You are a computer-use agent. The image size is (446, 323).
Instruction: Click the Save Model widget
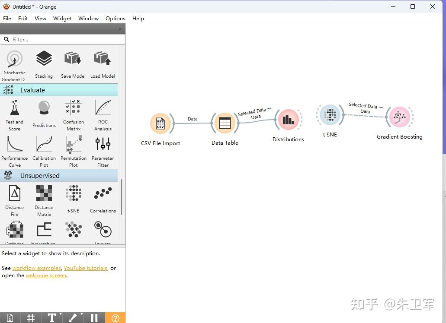point(73,65)
